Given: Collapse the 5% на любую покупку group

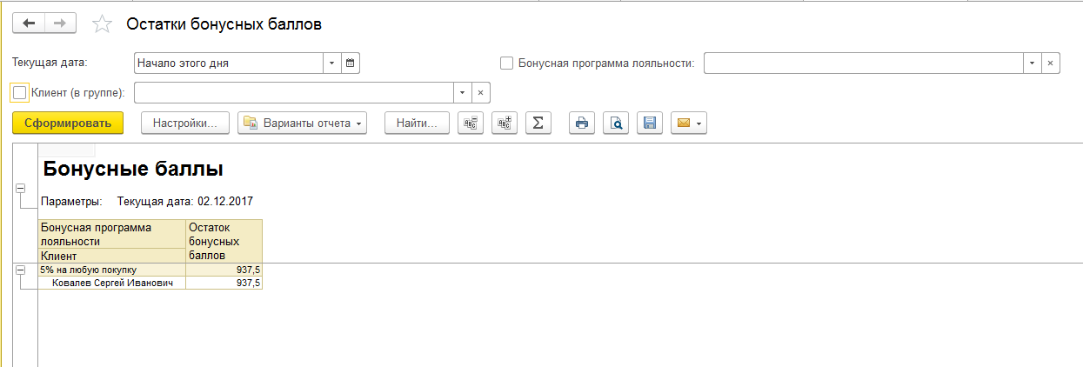Looking at the screenshot, I should (21, 270).
